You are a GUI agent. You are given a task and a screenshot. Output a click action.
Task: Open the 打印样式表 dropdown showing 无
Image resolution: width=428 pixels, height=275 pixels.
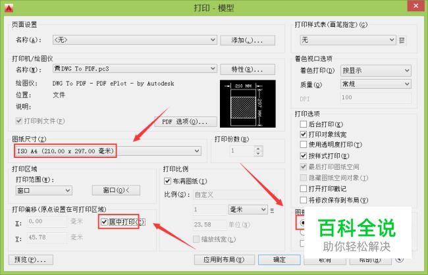(x=348, y=40)
